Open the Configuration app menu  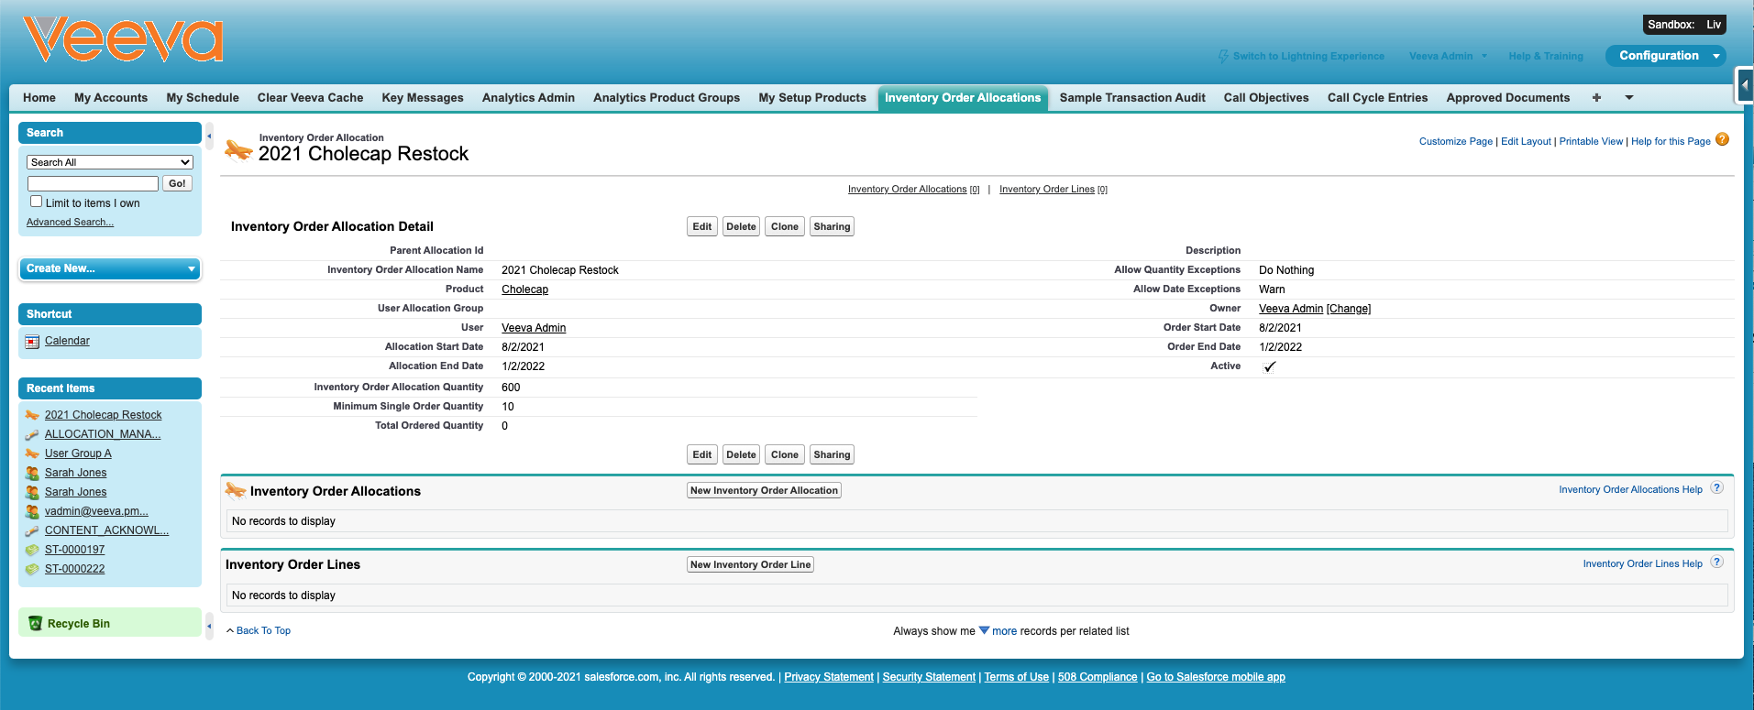tap(1665, 56)
